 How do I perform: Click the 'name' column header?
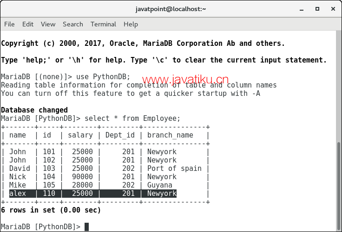coord(18,135)
